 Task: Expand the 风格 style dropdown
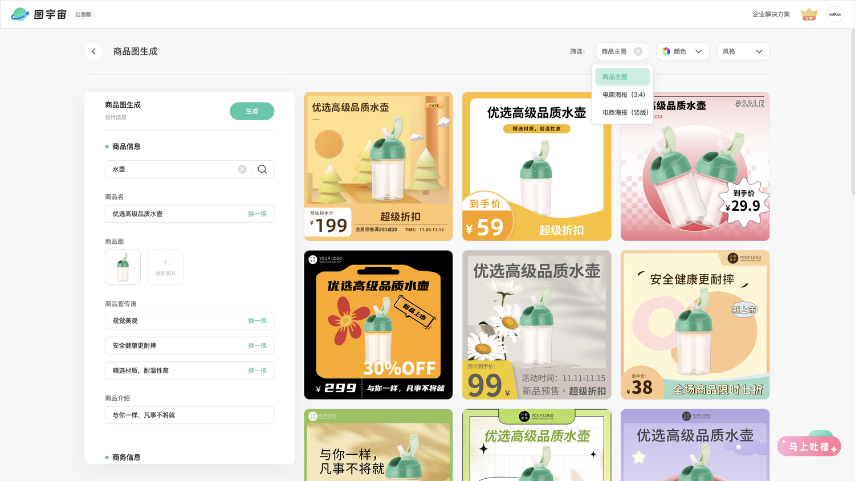(x=743, y=51)
